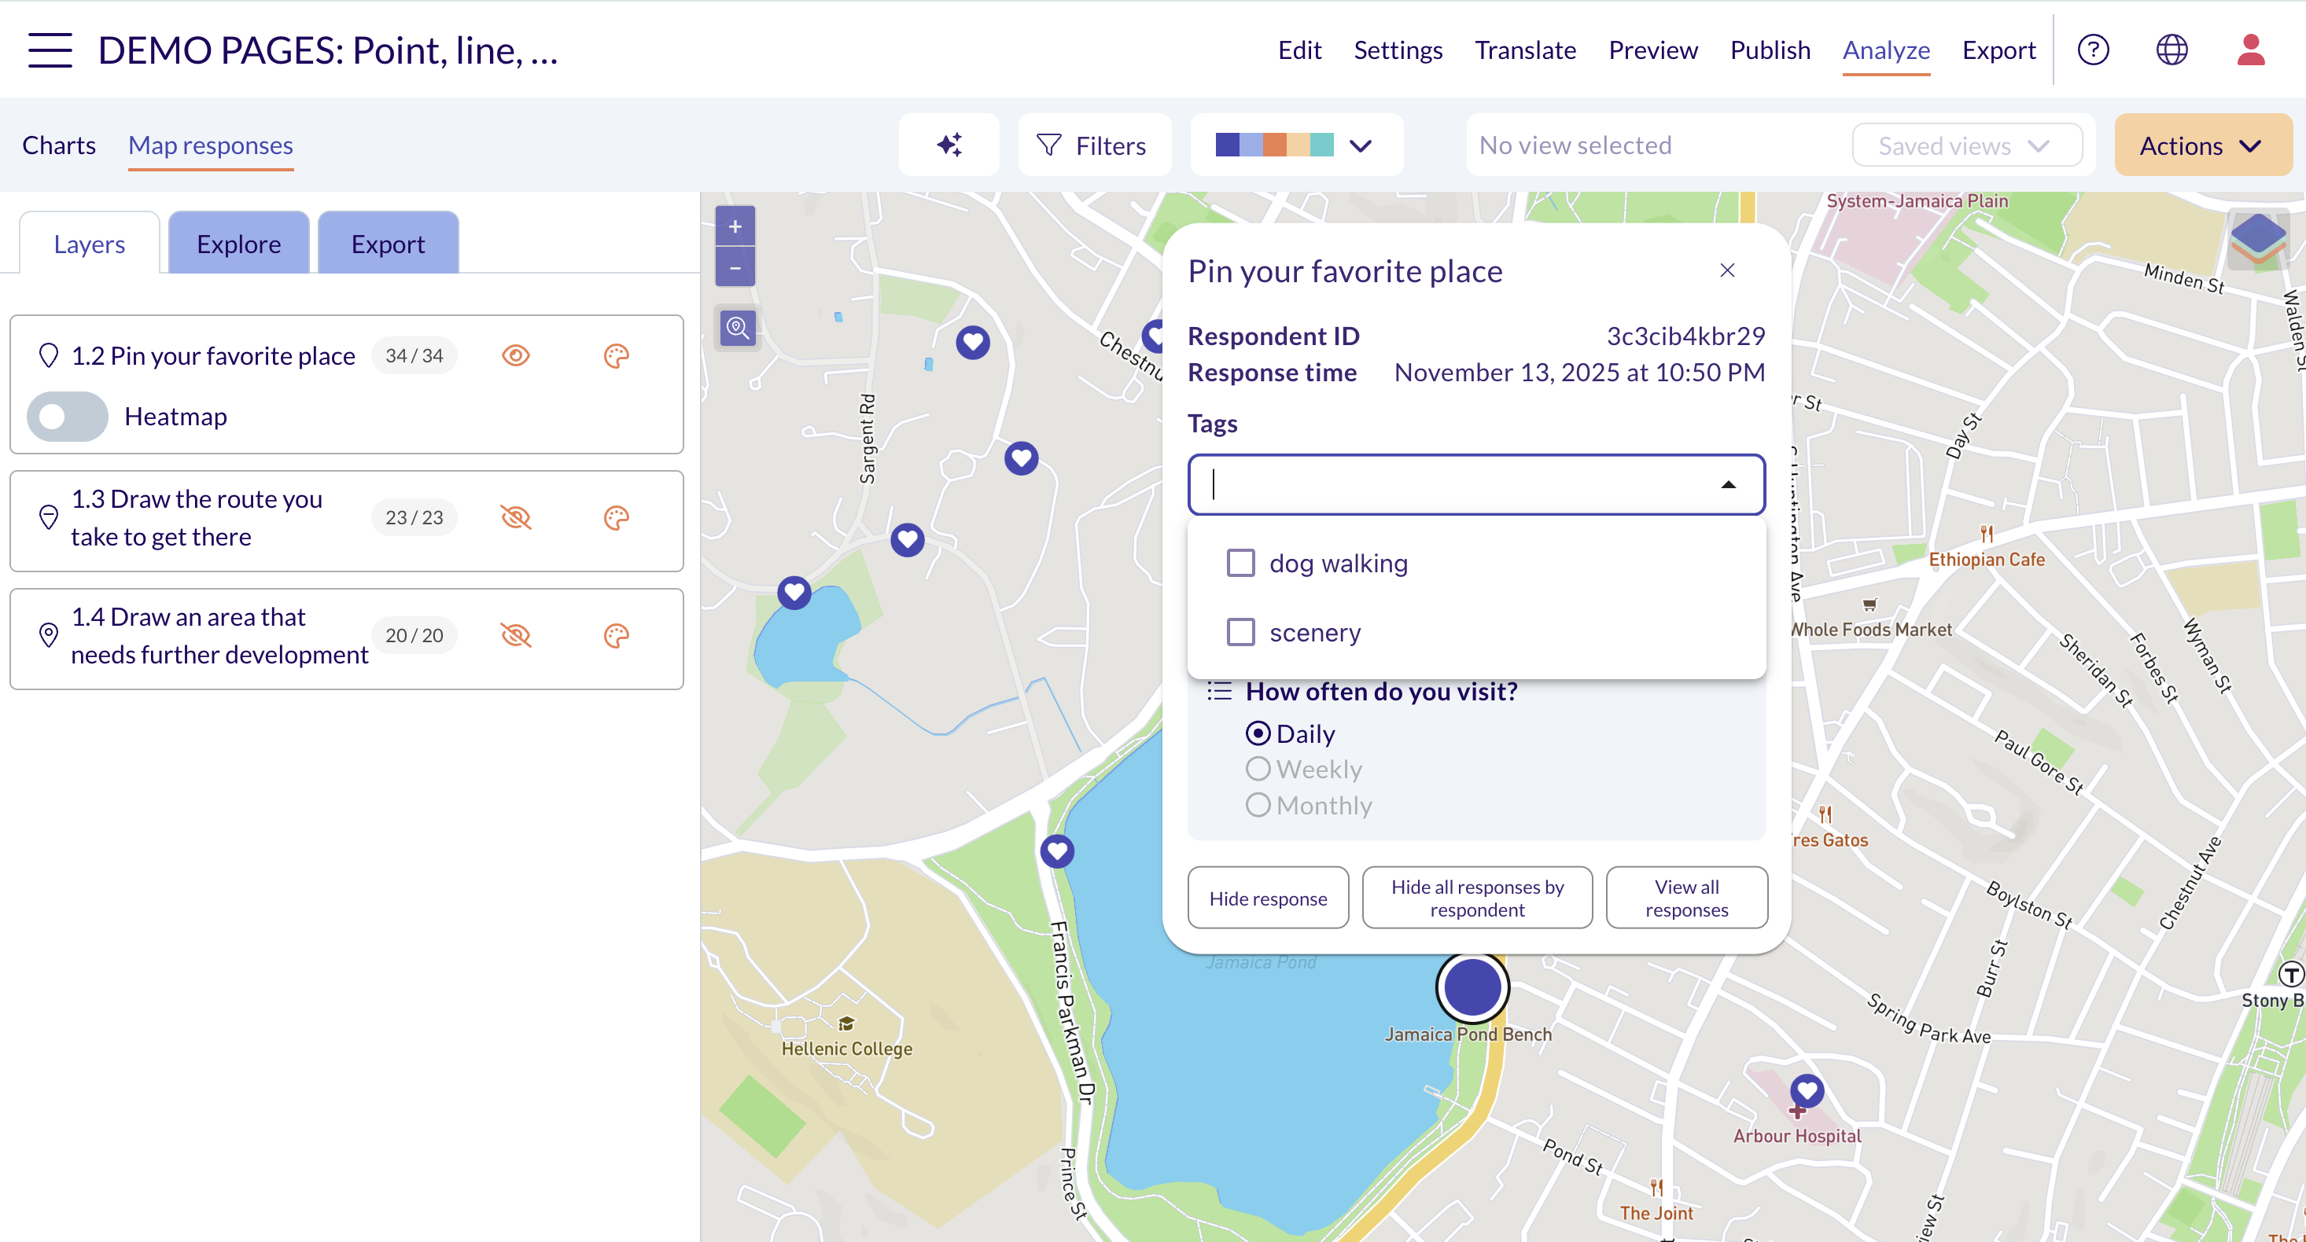Select the highlighted Jamaica Pond Bench marker

click(x=1472, y=987)
